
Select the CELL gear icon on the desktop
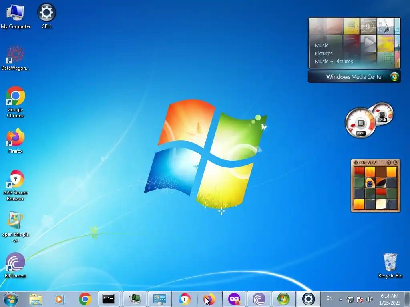tap(46, 16)
